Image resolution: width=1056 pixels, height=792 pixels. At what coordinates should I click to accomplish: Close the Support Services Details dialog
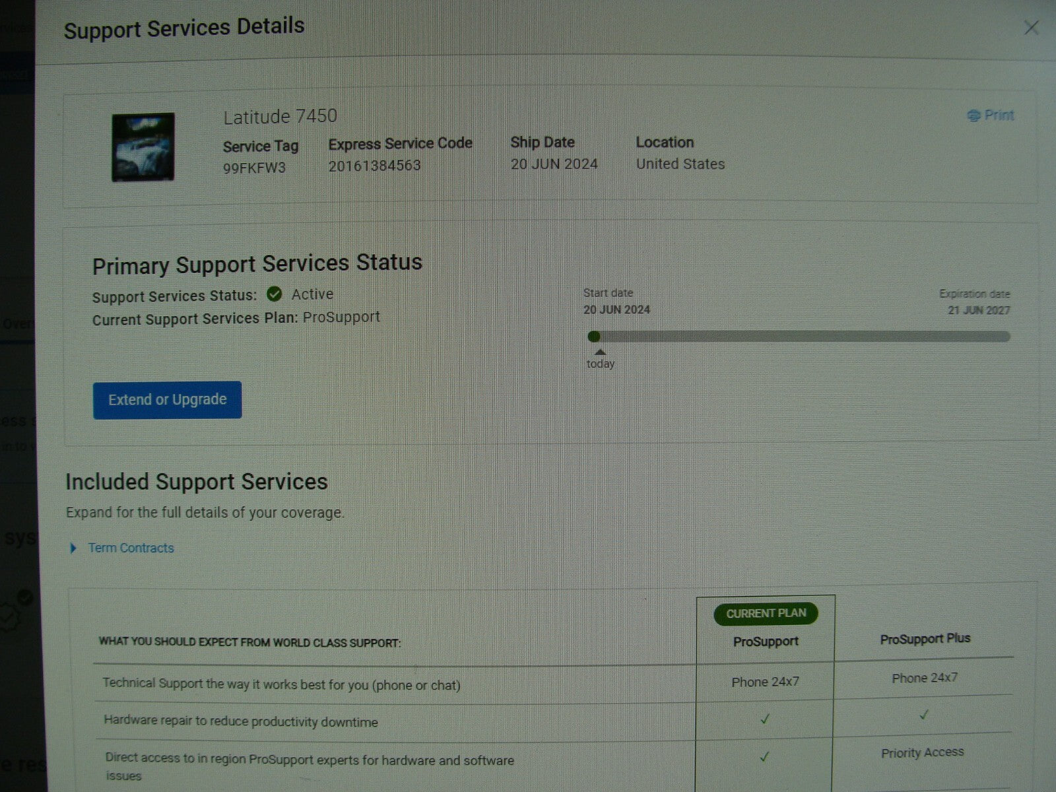pos(1031,28)
